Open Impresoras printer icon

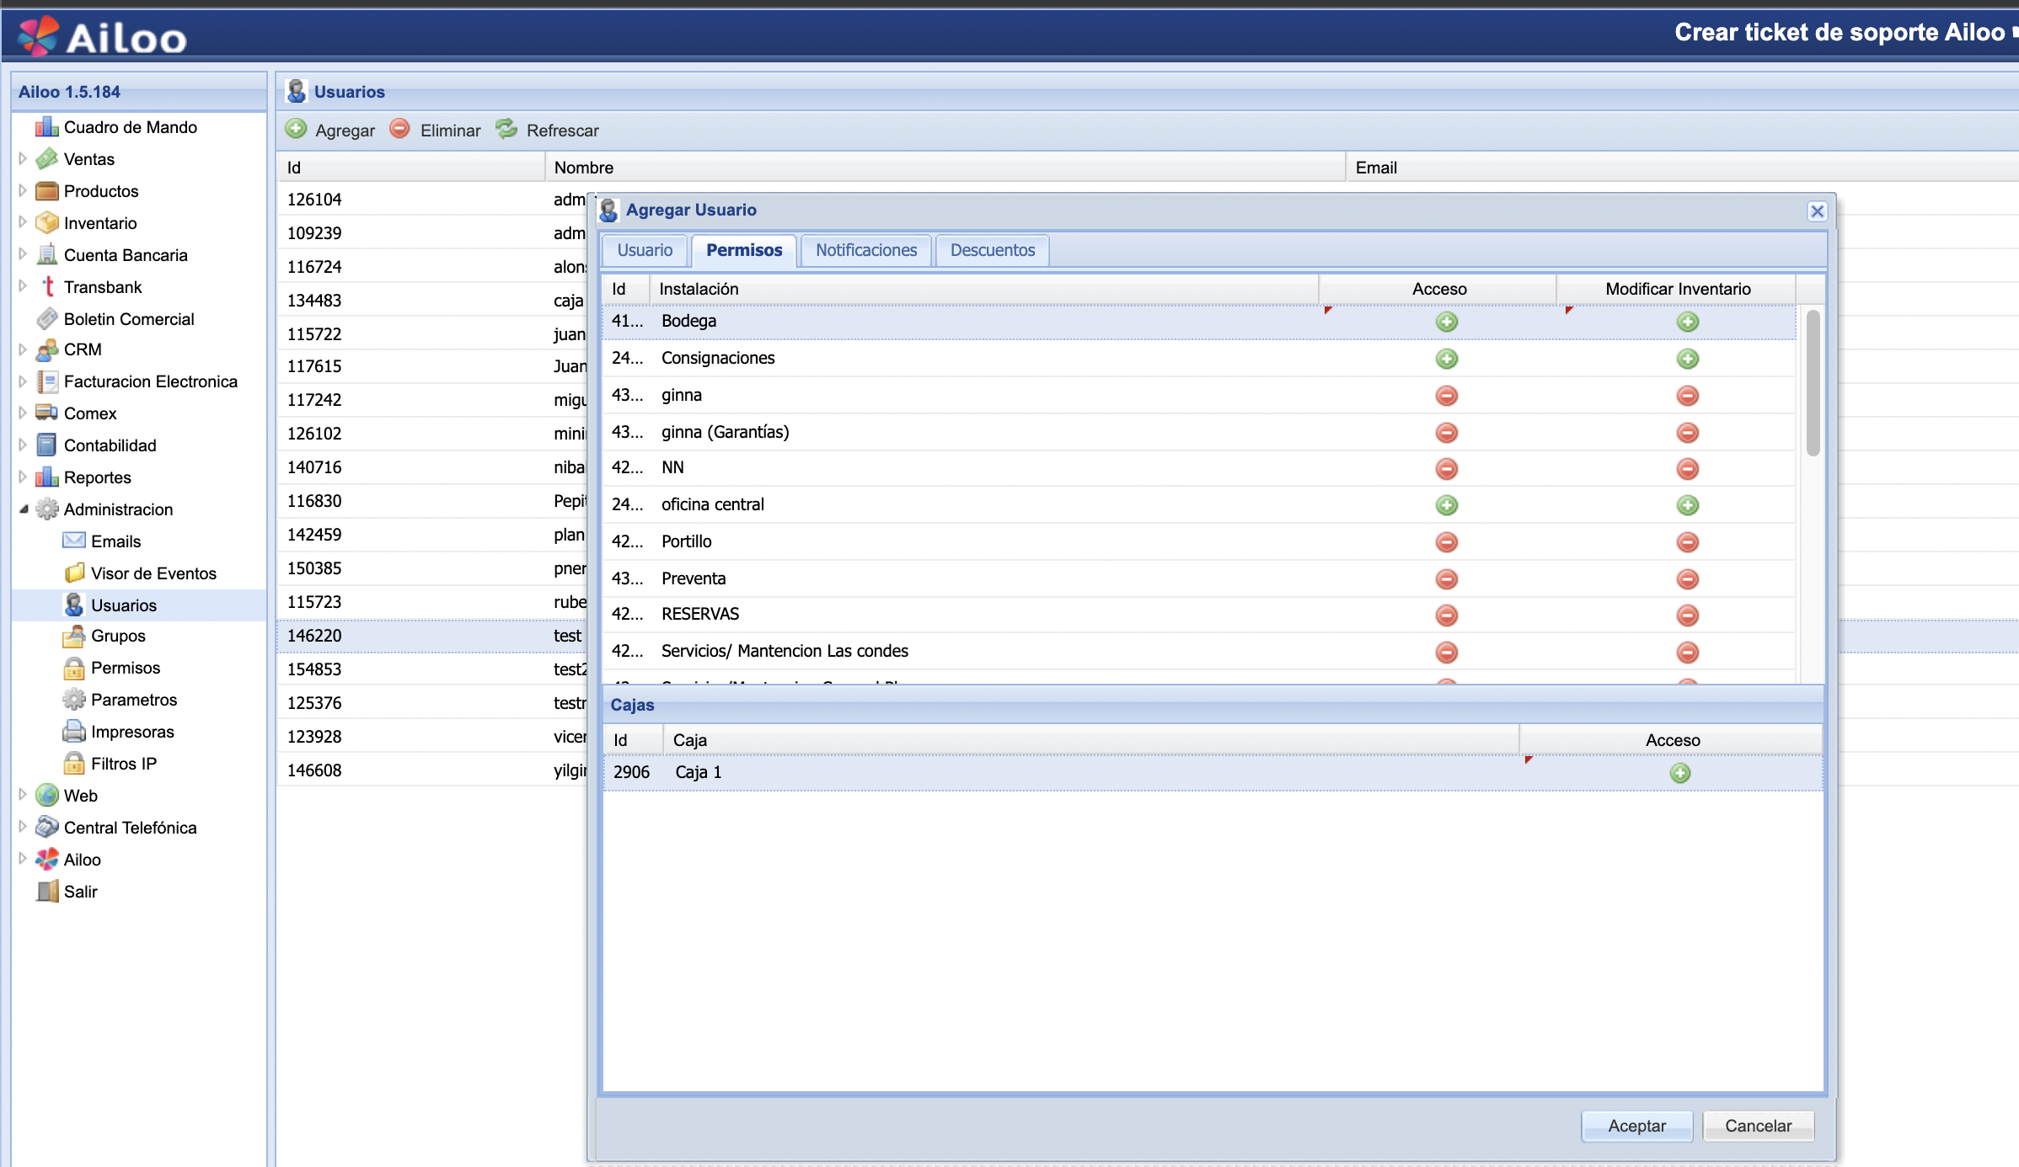(74, 732)
